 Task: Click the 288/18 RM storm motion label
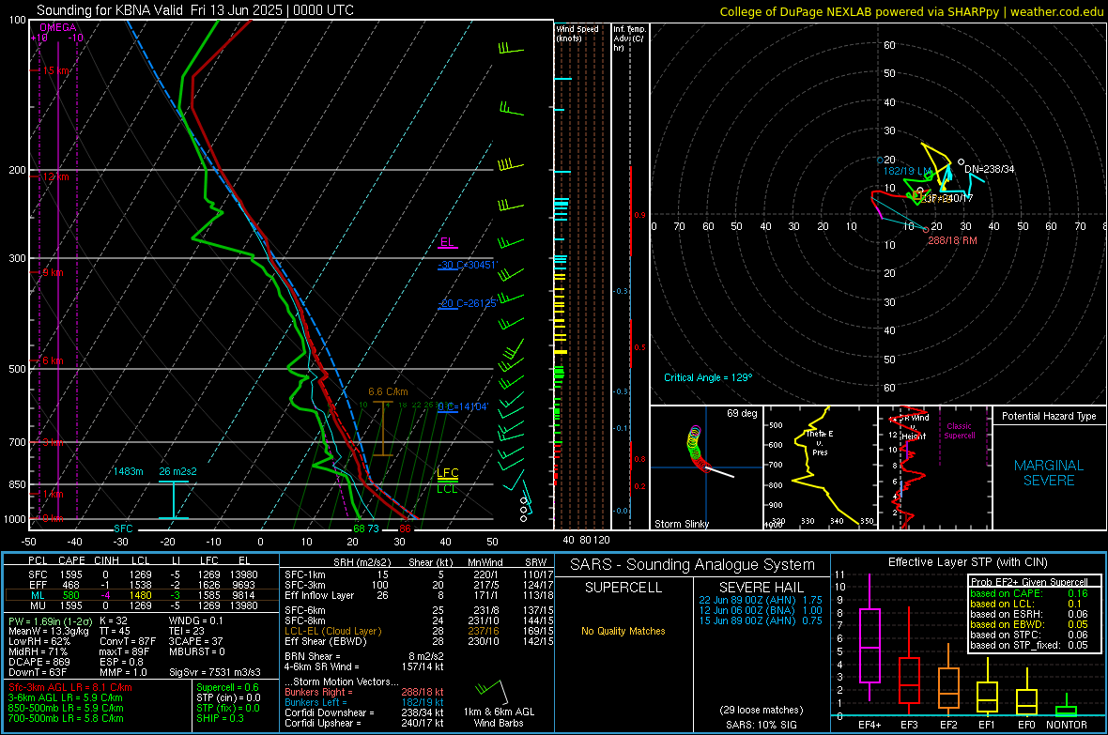952,240
